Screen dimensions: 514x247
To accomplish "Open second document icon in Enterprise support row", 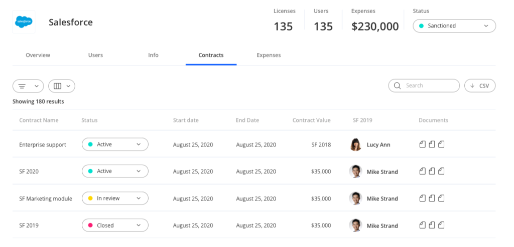I will click(432, 144).
